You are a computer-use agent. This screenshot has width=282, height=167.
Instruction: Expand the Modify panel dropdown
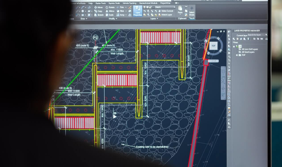[113, 19]
